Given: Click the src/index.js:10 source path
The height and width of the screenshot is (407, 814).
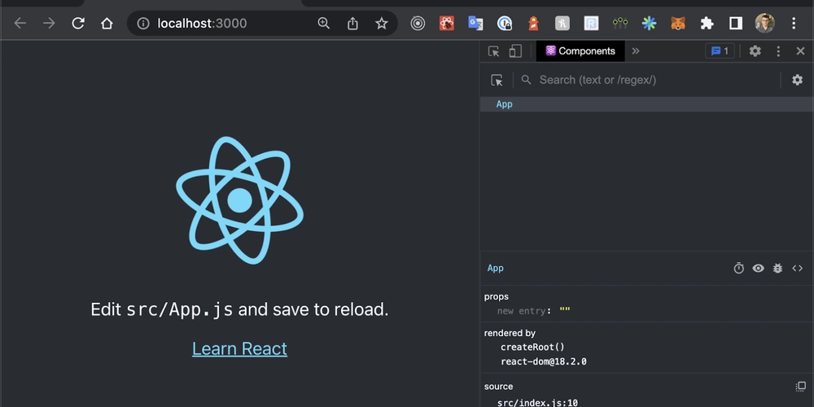Looking at the screenshot, I should (x=537, y=403).
